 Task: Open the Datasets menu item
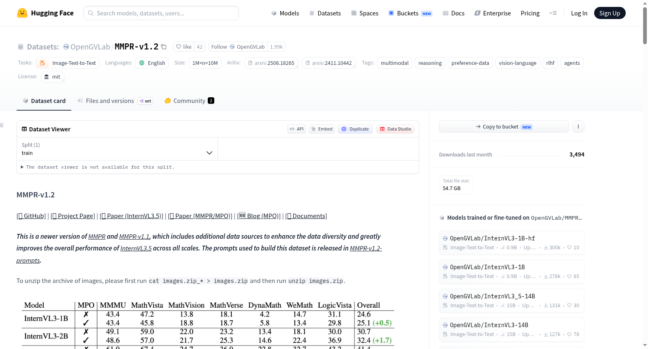click(x=325, y=13)
